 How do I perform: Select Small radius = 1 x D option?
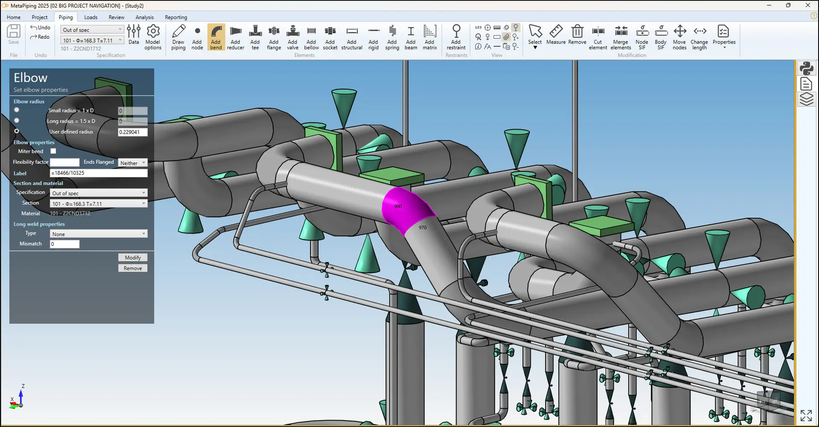tap(17, 110)
